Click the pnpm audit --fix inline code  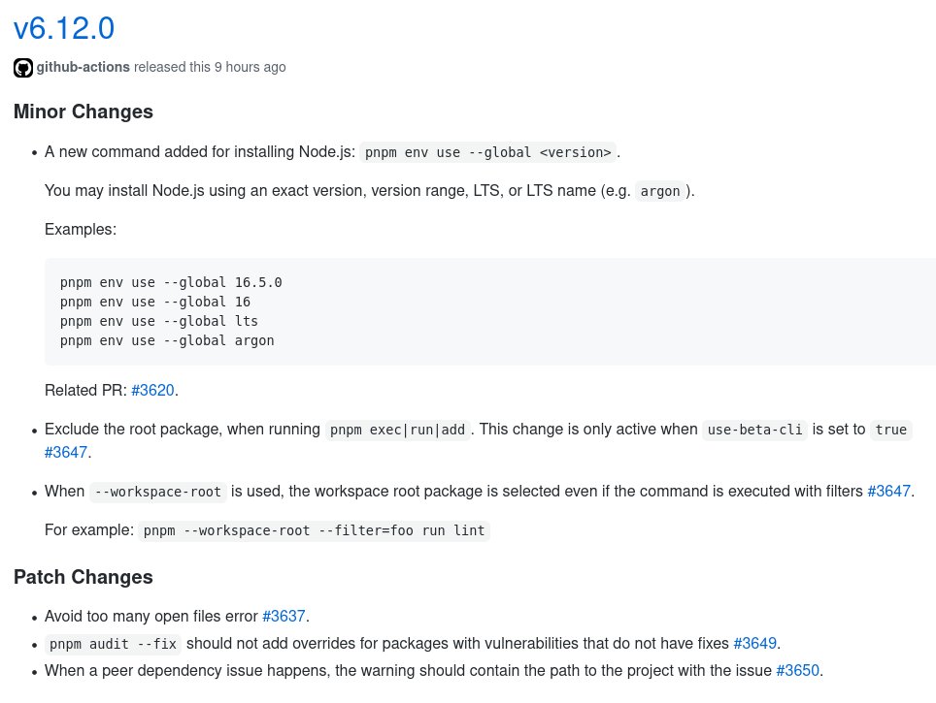114,644
